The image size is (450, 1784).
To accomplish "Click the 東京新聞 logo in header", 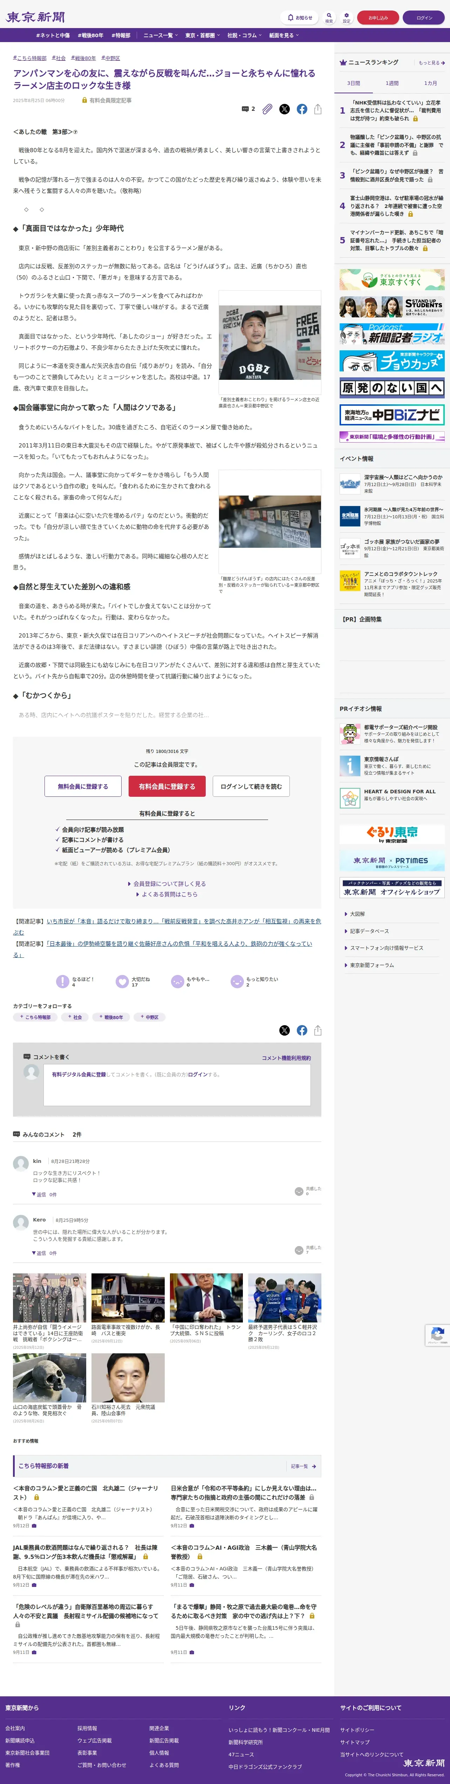I will [35, 16].
